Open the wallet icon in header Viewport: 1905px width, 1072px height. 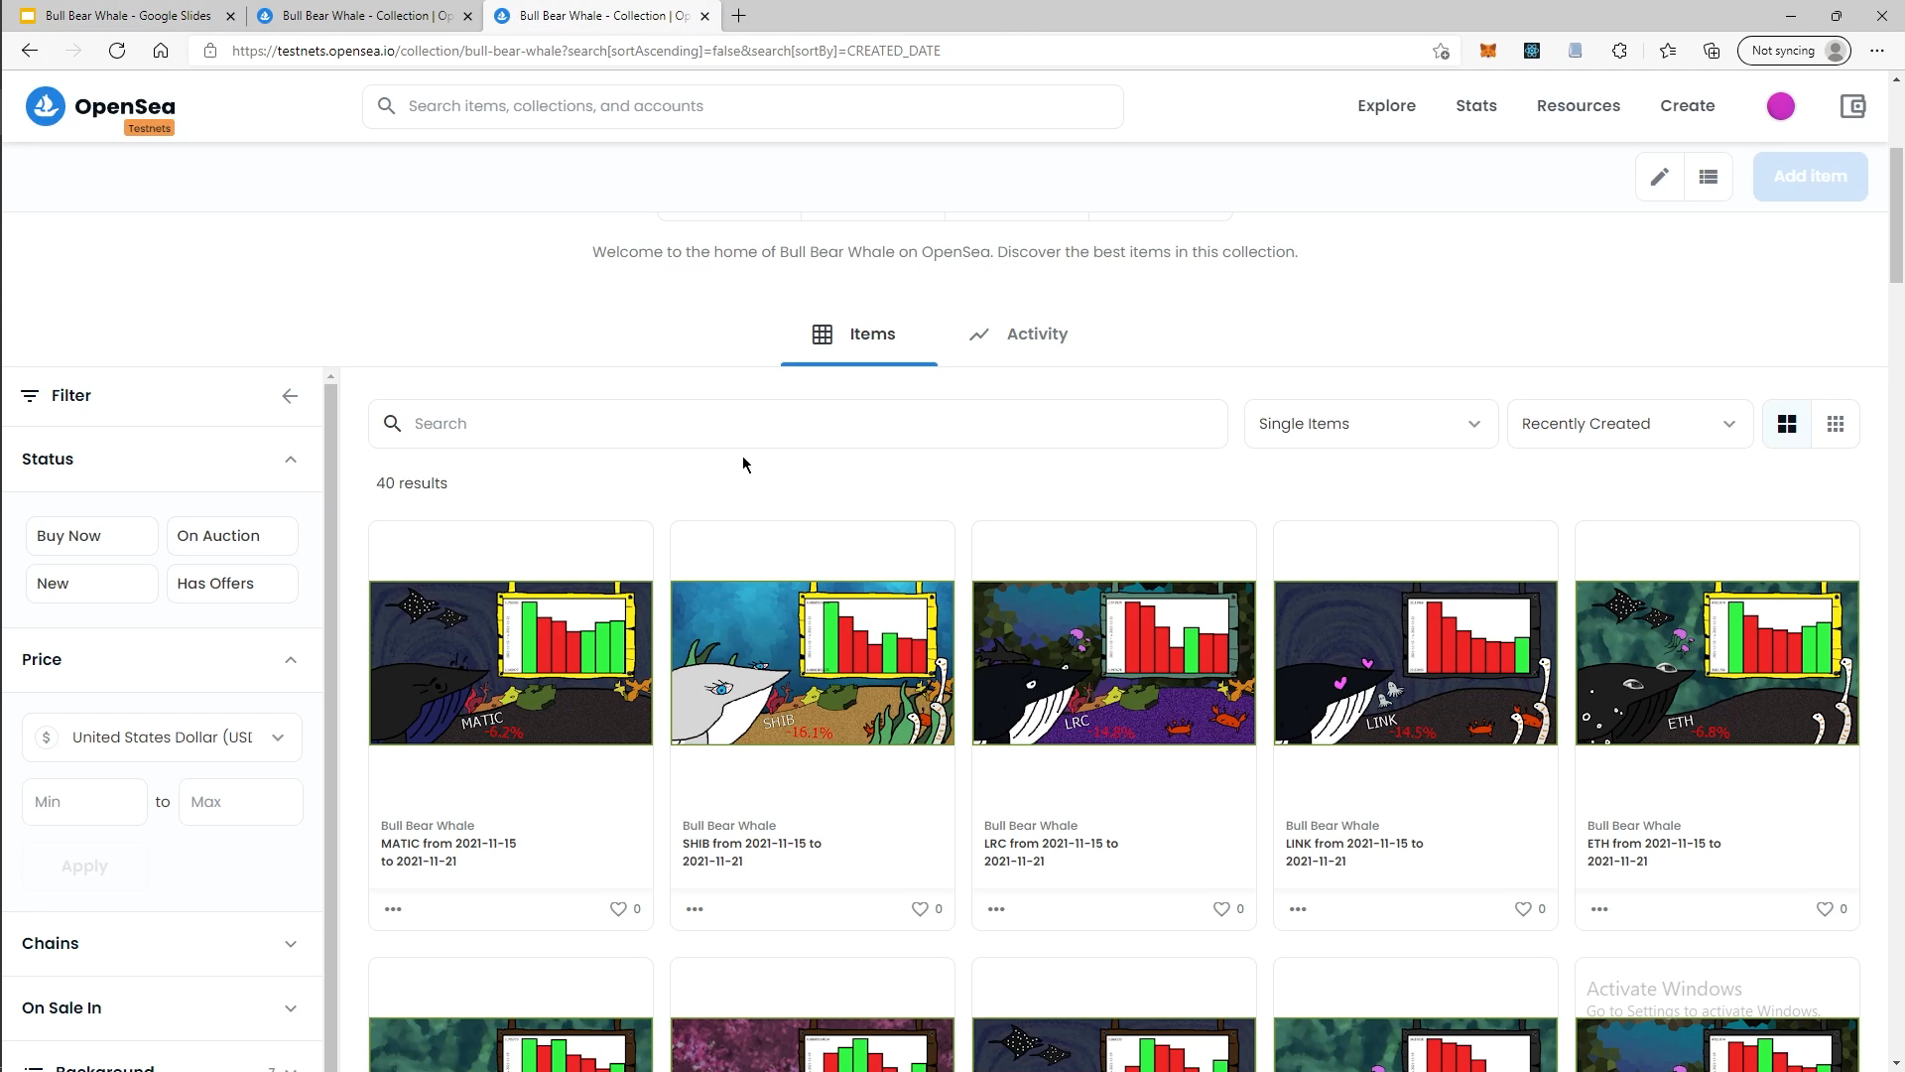pyautogui.click(x=1852, y=106)
